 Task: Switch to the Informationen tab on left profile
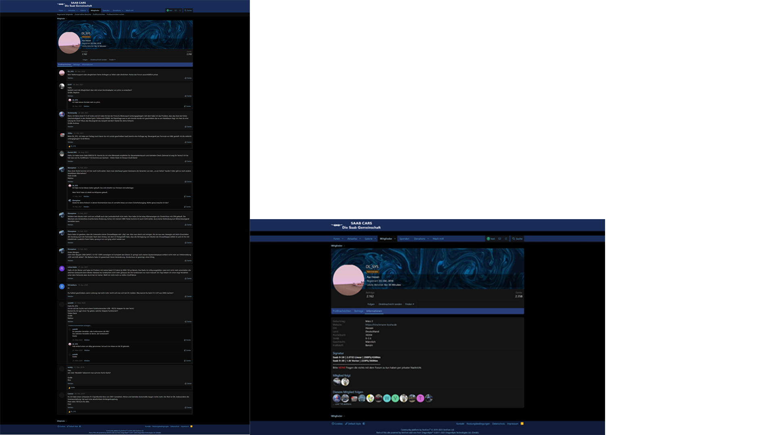[x=87, y=64]
